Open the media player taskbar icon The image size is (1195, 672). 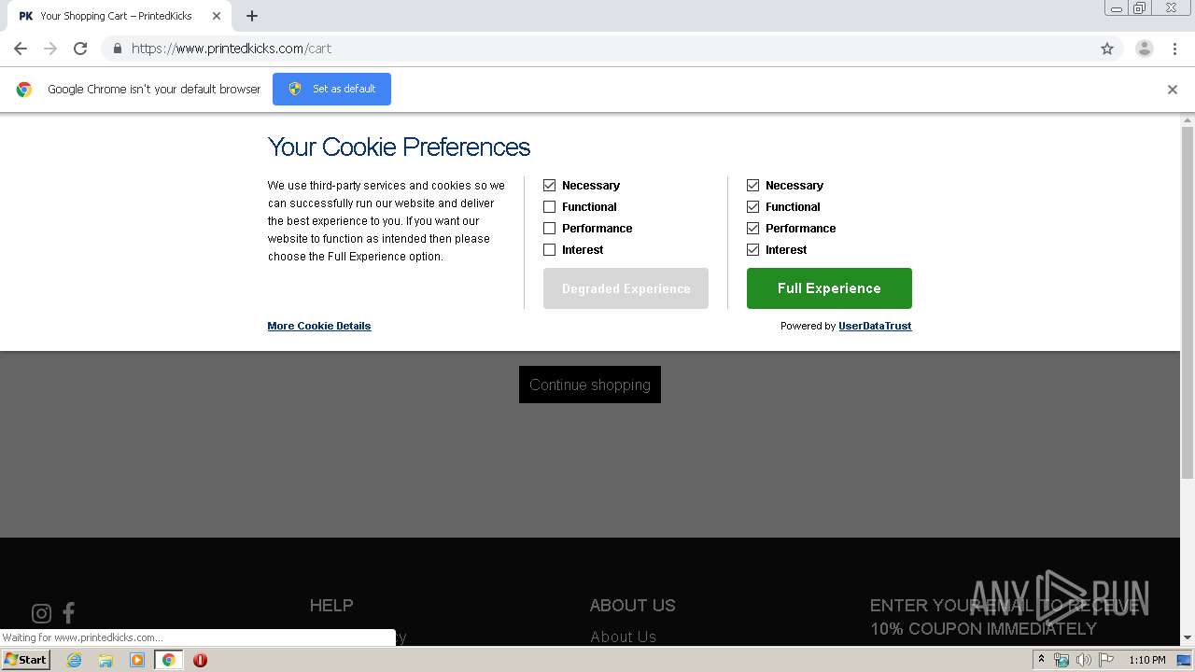137,660
